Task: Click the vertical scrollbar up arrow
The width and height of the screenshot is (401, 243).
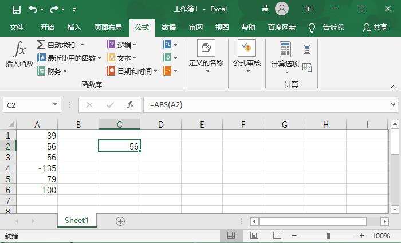Action: (395, 124)
